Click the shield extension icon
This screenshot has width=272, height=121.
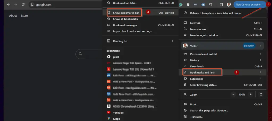coord(188,5)
